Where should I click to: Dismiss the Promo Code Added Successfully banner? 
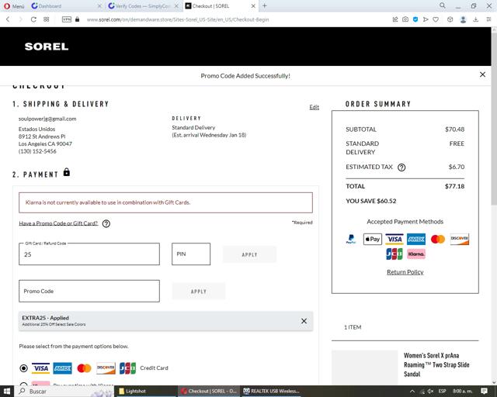click(482, 74)
